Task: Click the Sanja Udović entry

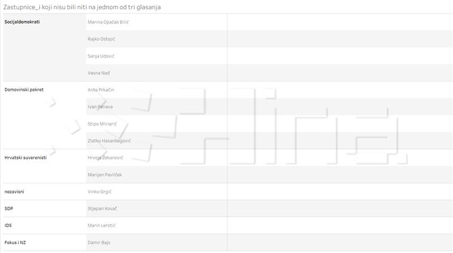Action: 101,56
